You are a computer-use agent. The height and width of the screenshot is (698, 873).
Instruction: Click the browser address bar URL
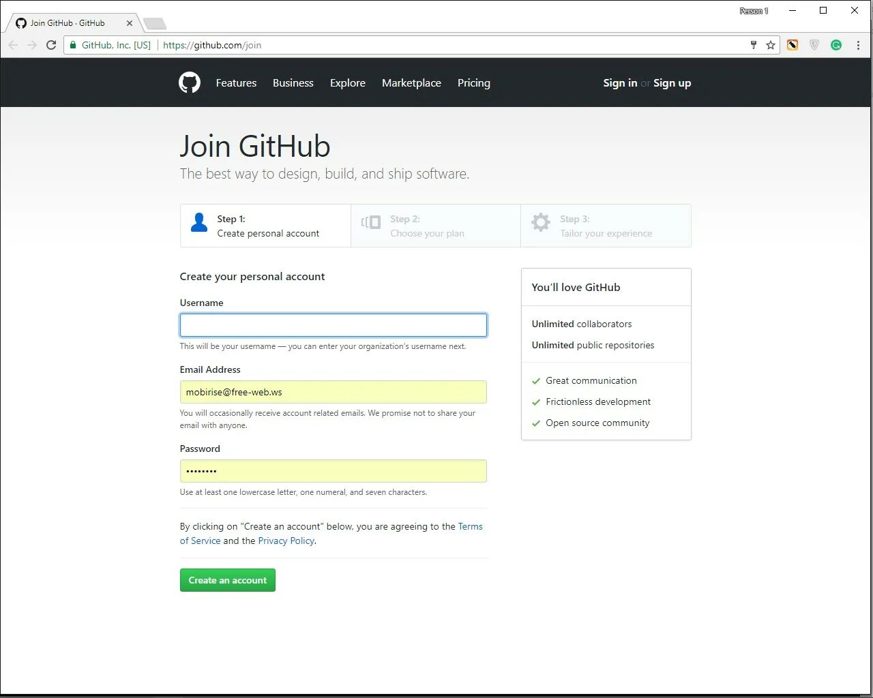tap(212, 45)
